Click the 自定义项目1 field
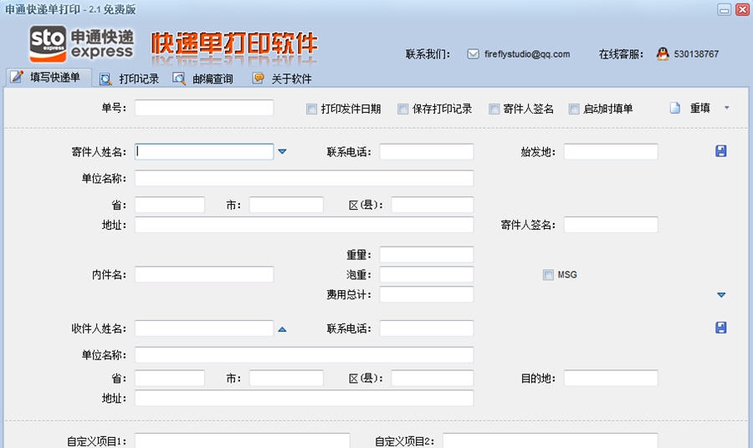The height and width of the screenshot is (448, 753). pos(242,440)
